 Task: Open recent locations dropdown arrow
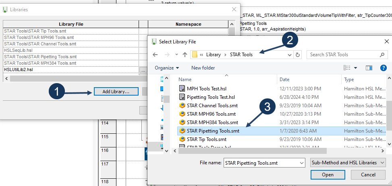[176, 55]
